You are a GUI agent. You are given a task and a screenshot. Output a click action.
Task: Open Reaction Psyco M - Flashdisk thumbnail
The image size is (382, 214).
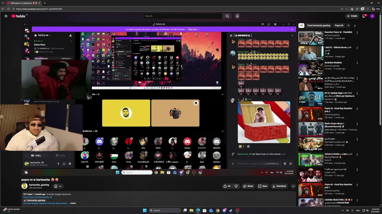(x=311, y=37)
